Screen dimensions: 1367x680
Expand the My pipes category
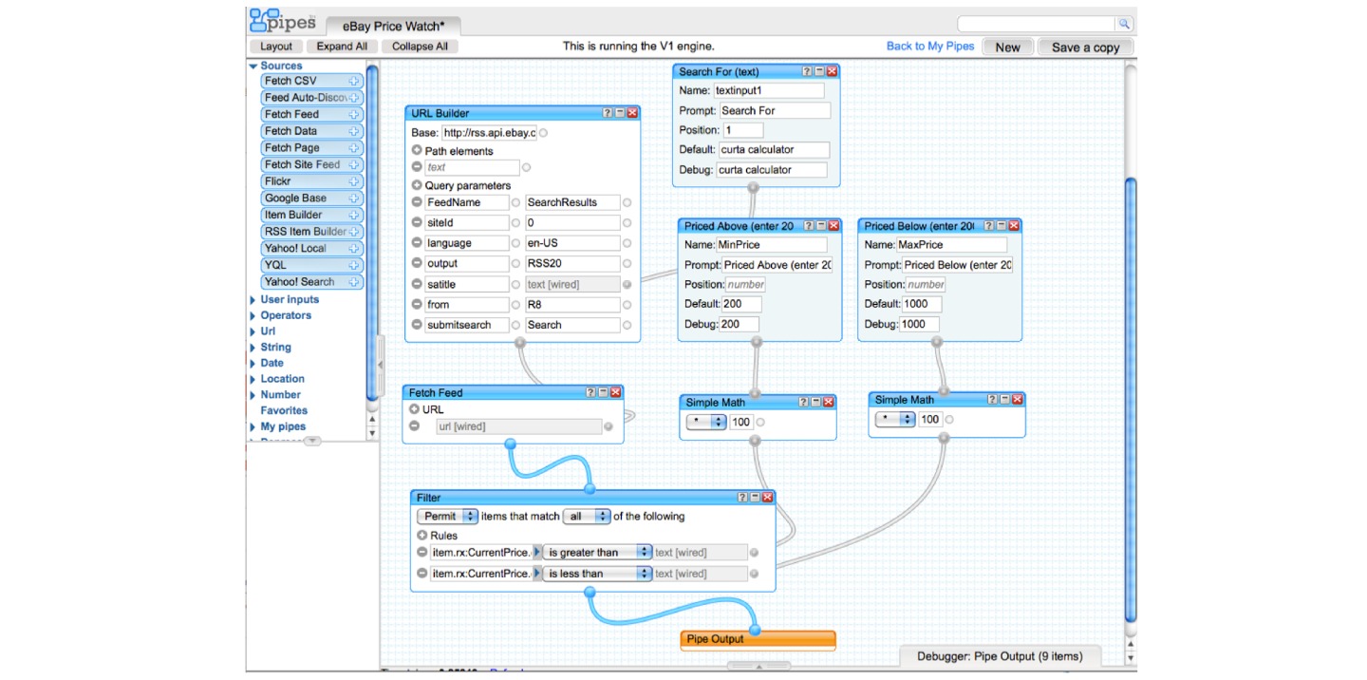pos(253,427)
